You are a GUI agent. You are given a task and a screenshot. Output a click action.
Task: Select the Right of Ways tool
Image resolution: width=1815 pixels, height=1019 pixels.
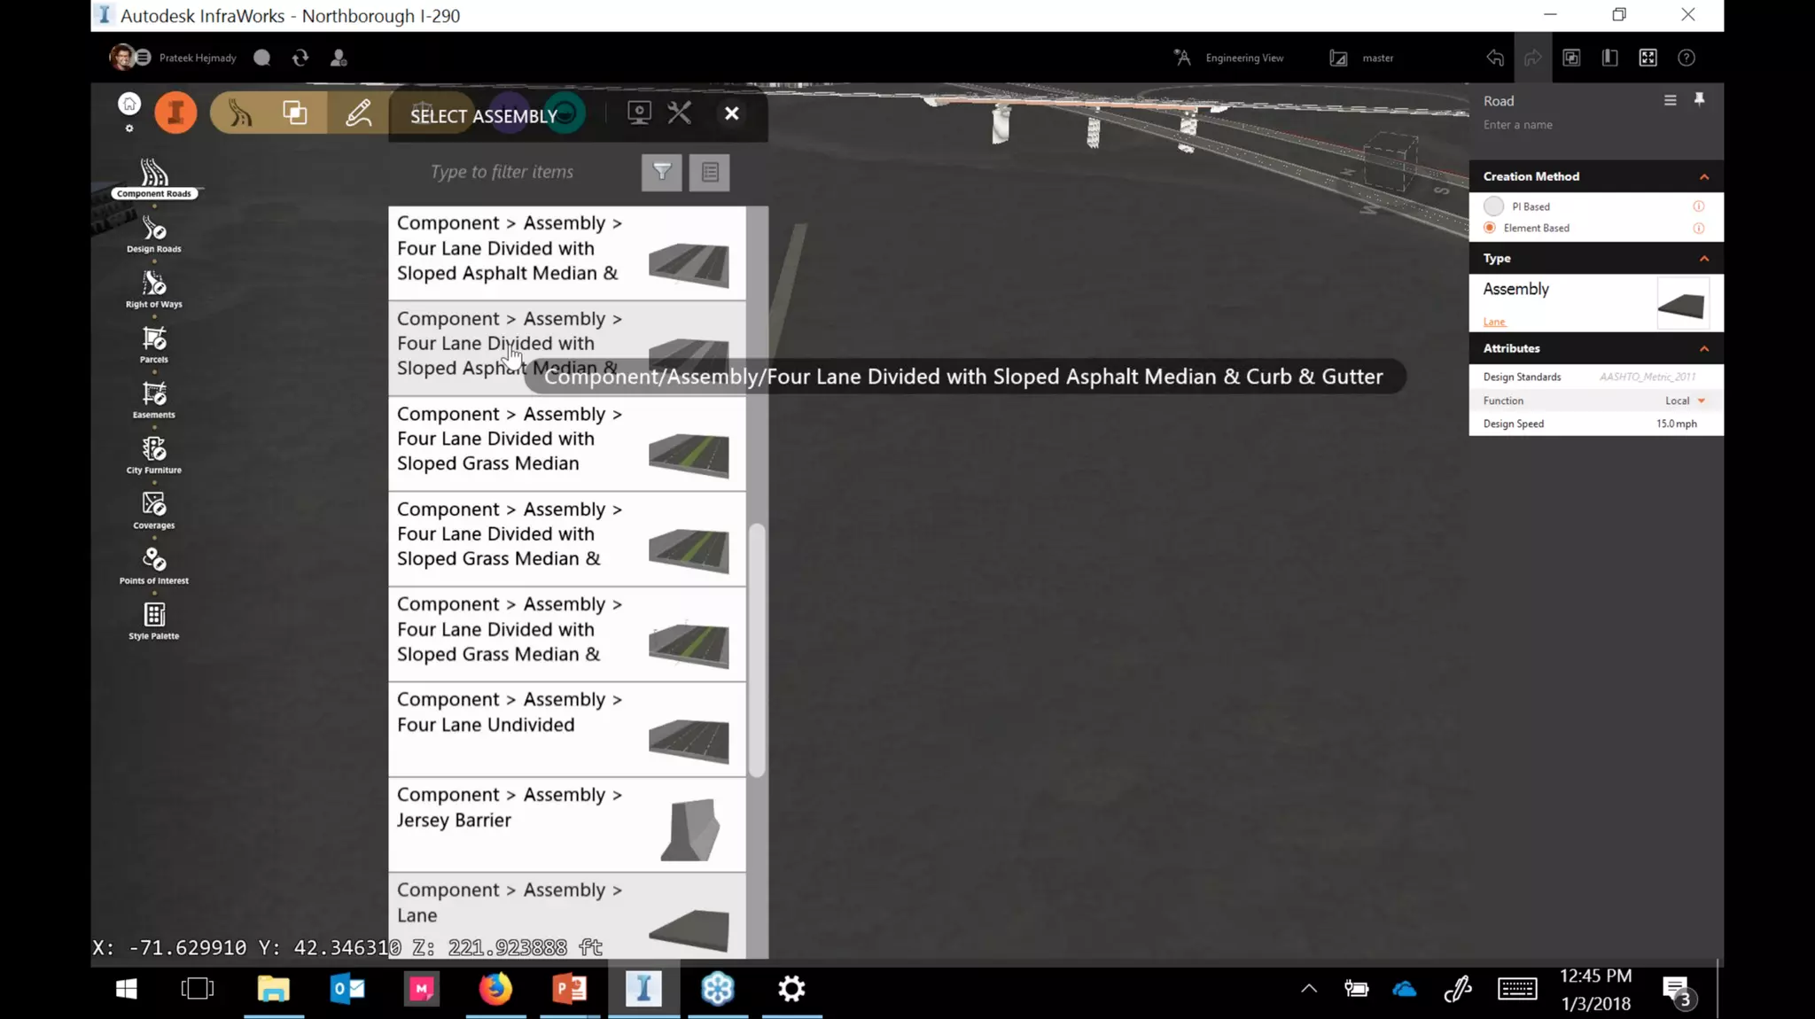154,290
